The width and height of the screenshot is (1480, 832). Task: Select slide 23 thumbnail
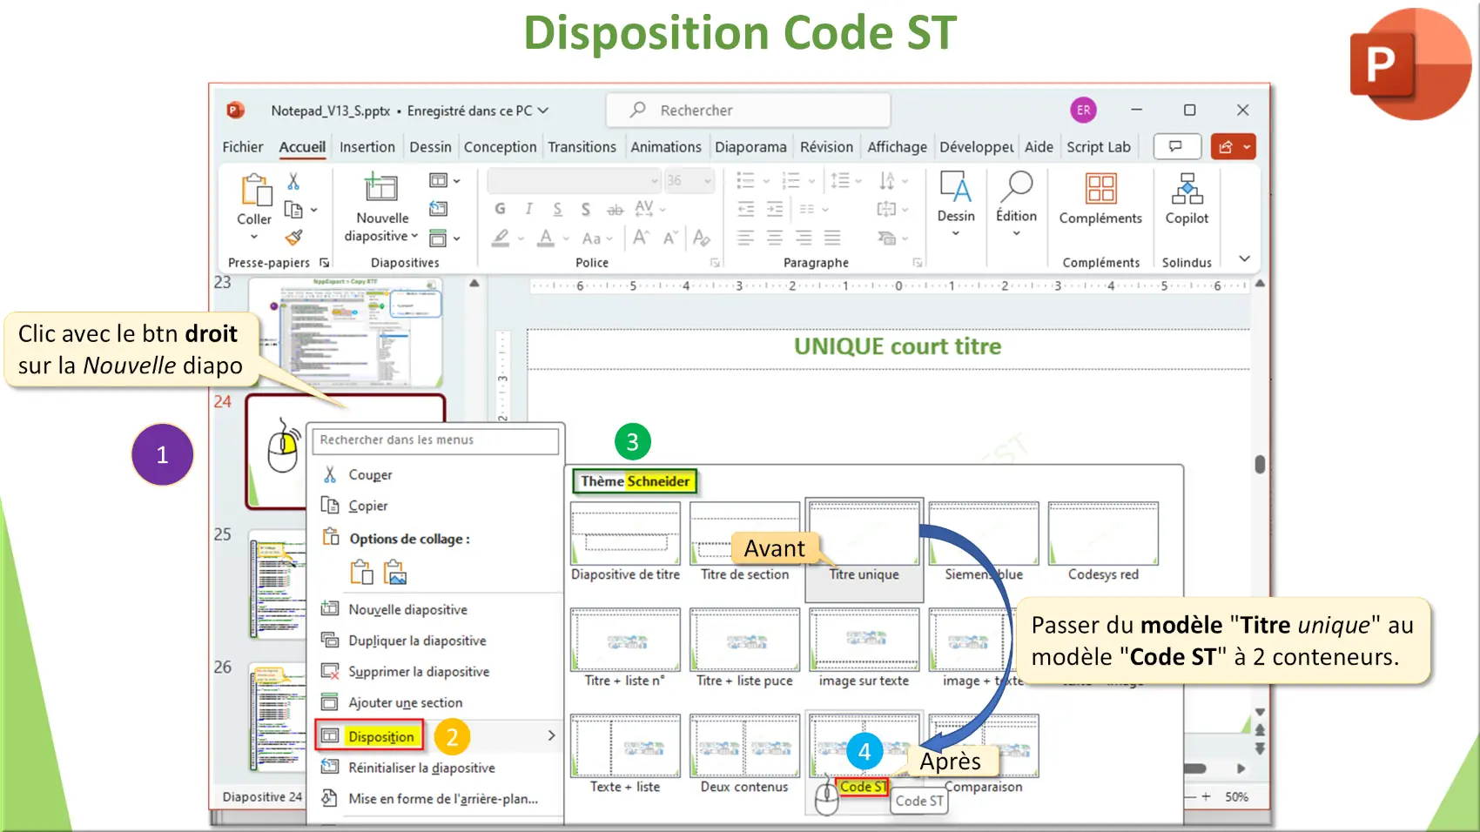tap(346, 332)
